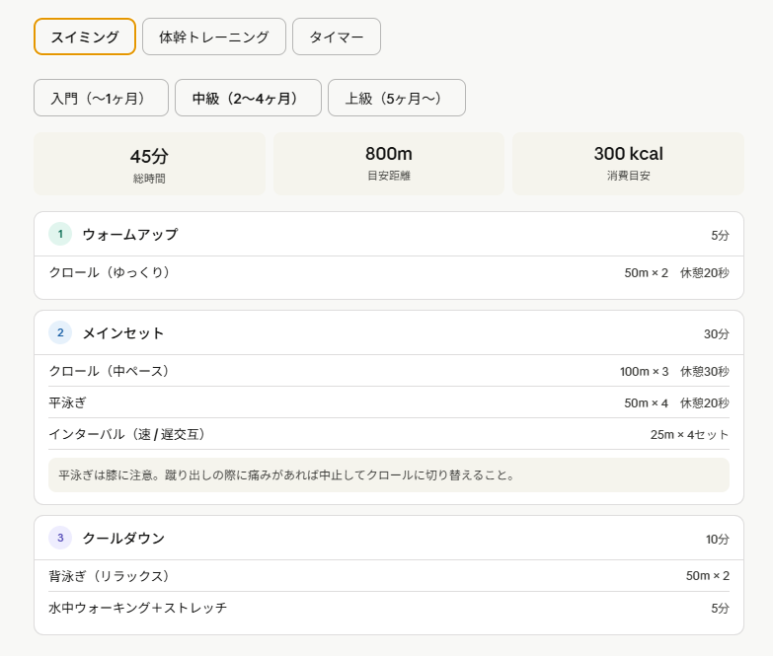Select the タイマー tab
The height and width of the screenshot is (656, 773).
click(x=337, y=36)
